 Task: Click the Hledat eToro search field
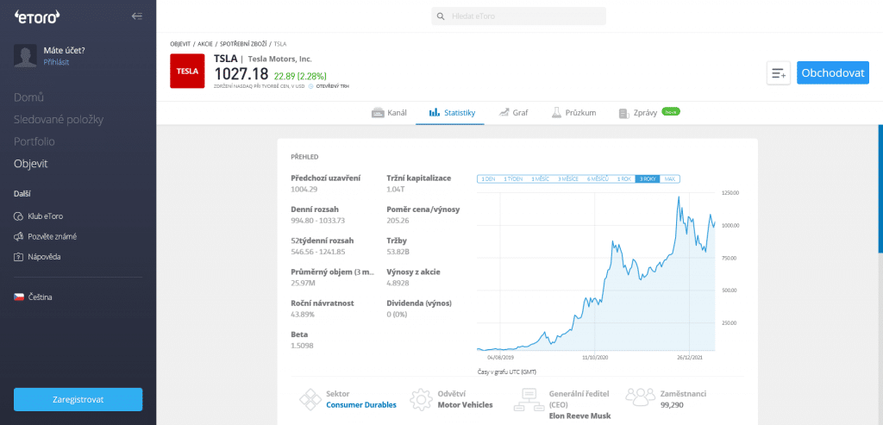[x=518, y=16]
